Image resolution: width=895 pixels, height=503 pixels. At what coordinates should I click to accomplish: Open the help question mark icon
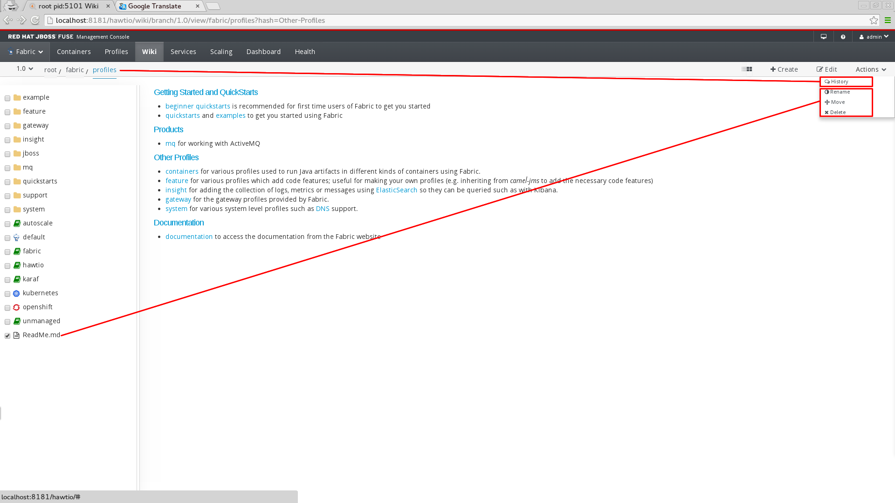click(843, 37)
